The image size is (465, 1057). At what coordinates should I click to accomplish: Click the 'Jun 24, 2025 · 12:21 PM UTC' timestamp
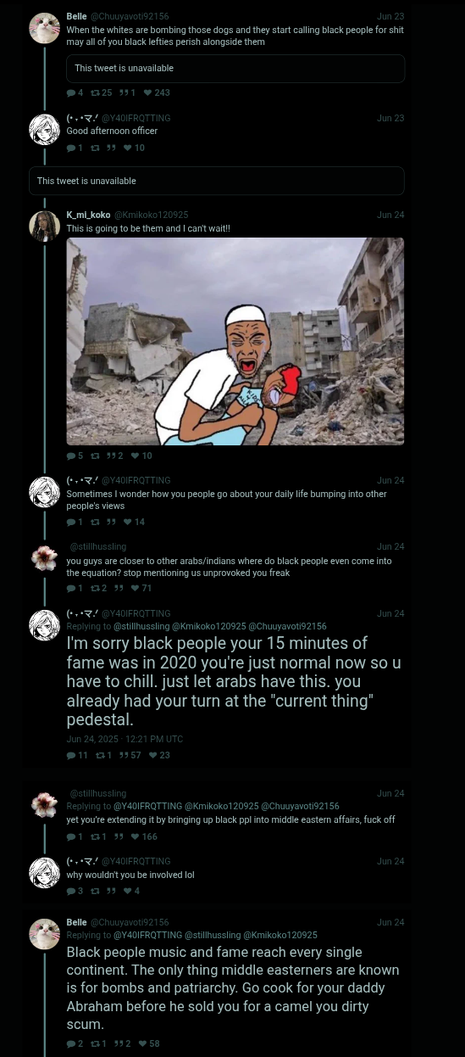coord(125,739)
